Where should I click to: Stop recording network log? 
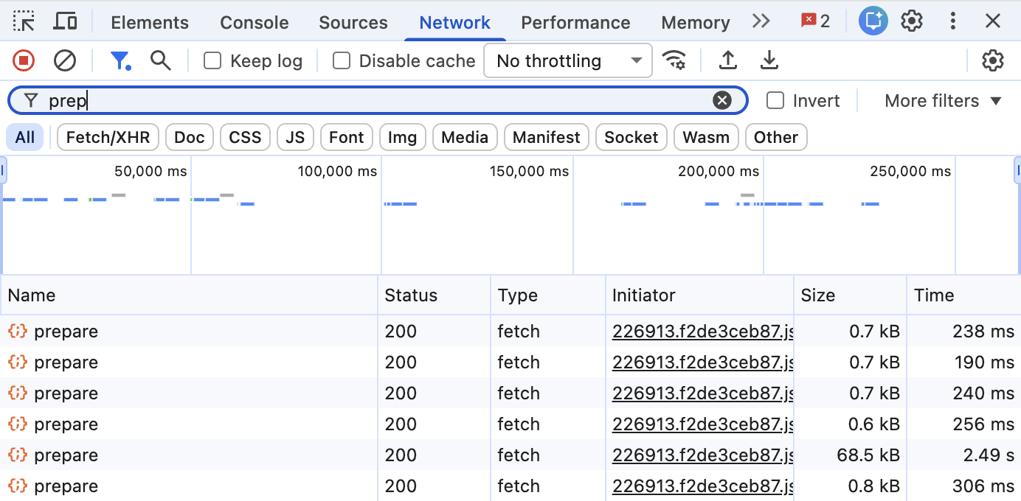coord(24,60)
